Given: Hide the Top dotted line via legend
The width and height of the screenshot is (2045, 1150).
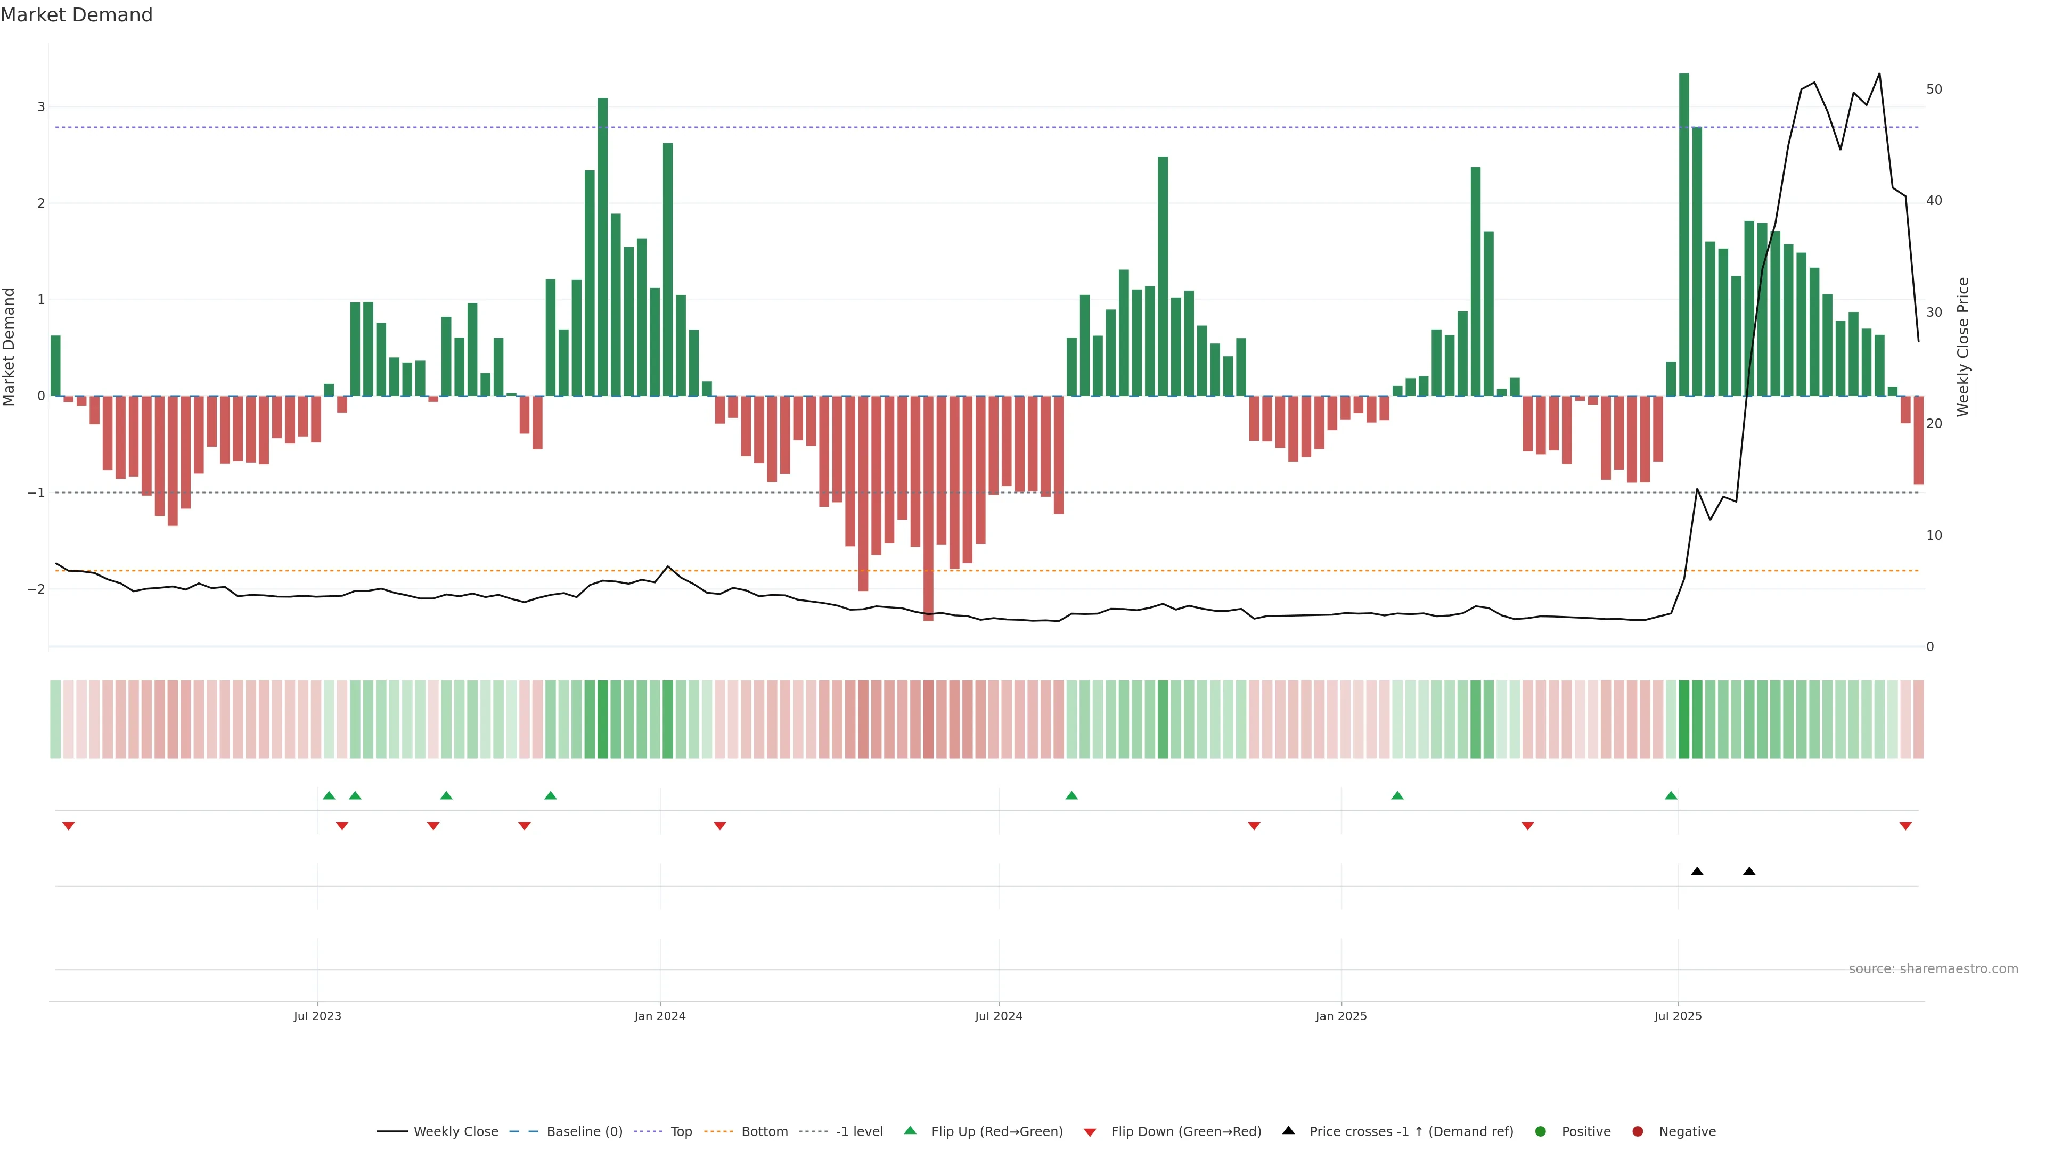Looking at the screenshot, I should [x=681, y=1132].
